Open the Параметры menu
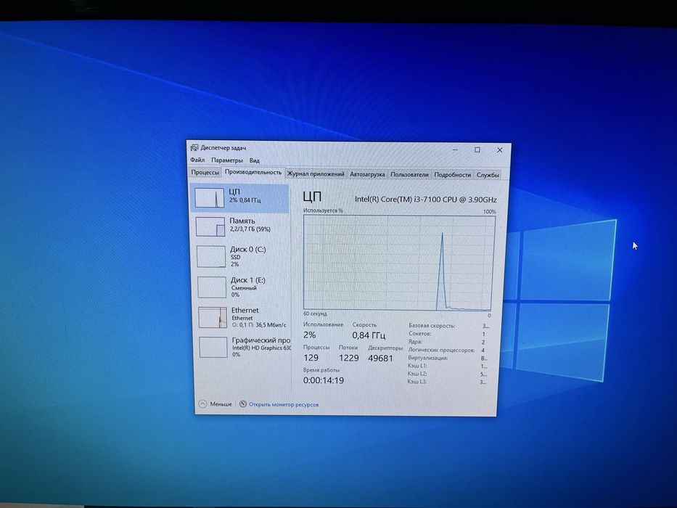677x508 pixels. (x=226, y=160)
